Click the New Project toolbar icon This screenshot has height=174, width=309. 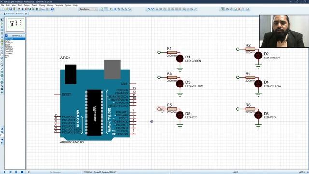coord(3,9)
